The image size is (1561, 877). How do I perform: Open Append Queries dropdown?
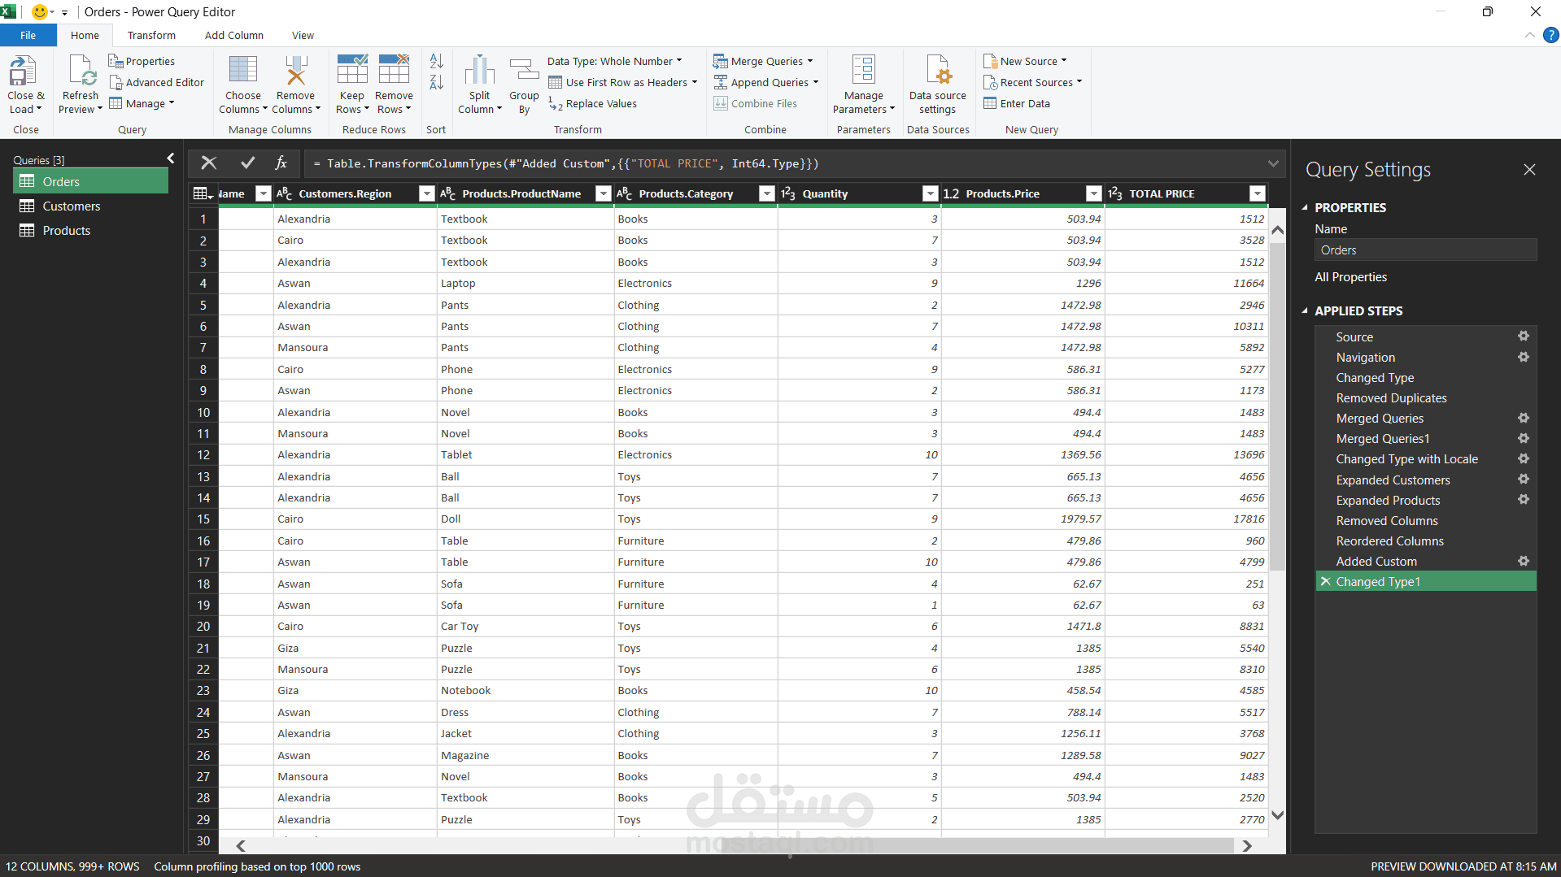(766, 82)
